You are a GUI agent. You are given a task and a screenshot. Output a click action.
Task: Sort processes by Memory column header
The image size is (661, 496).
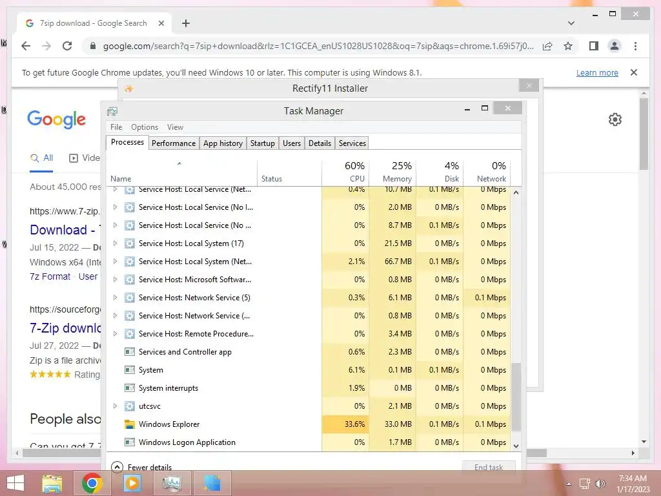point(392,172)
